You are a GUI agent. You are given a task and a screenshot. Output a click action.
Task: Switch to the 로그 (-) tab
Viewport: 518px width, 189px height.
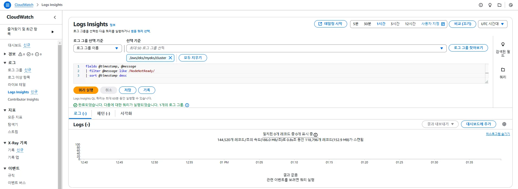point(80,114)
